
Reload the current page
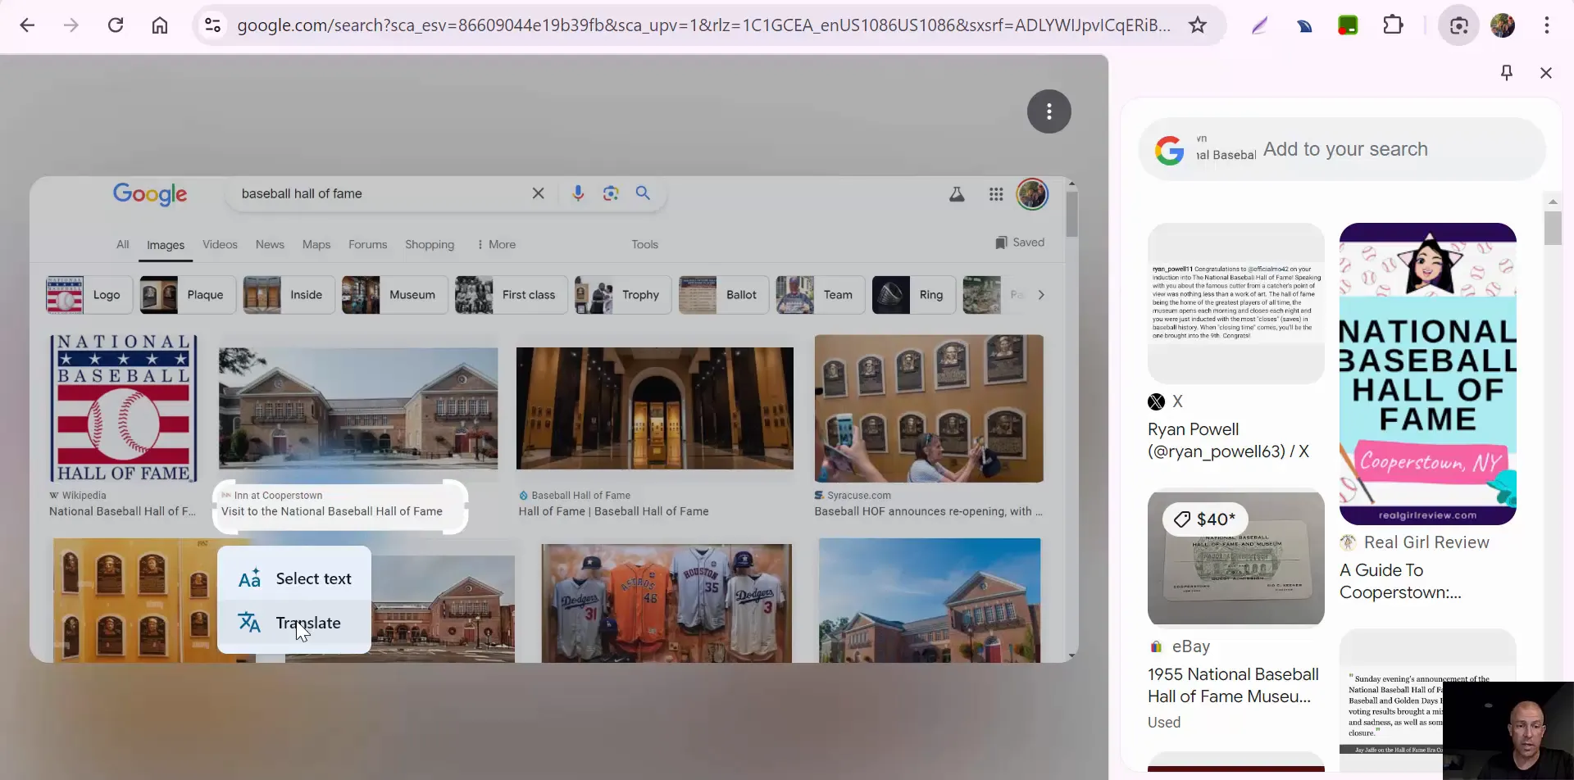point(116,25)
